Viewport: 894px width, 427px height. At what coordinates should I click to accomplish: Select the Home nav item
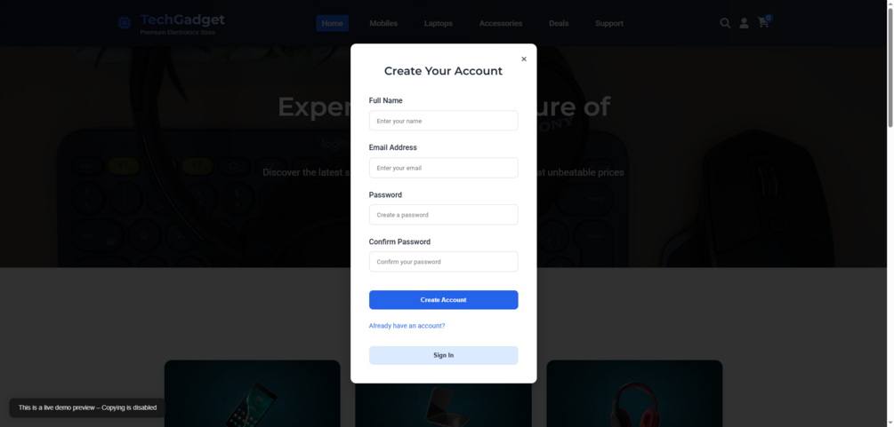point(333,23)
